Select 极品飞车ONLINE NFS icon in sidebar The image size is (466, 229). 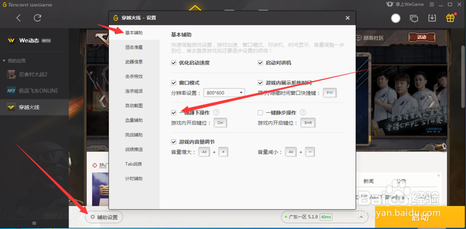pos(11,90)
